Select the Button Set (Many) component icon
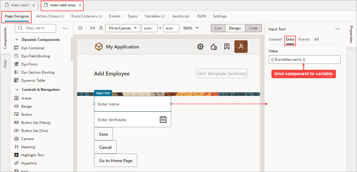 16,122
